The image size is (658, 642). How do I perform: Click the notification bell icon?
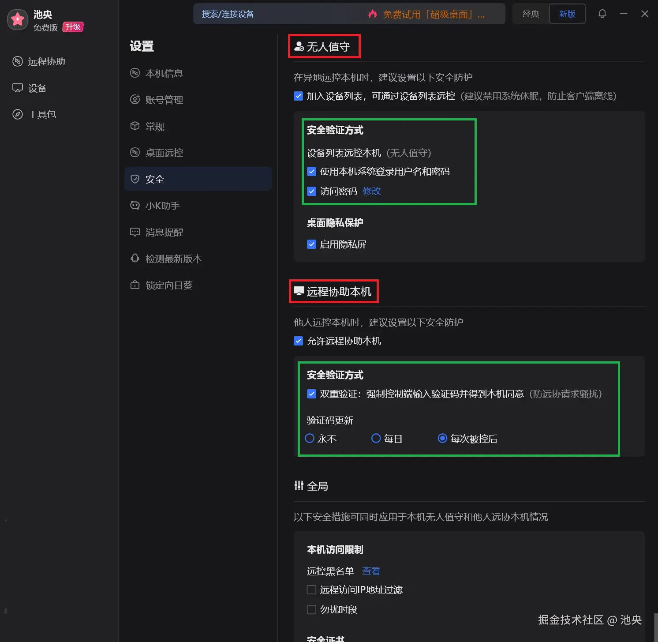(x=602, y=14)
